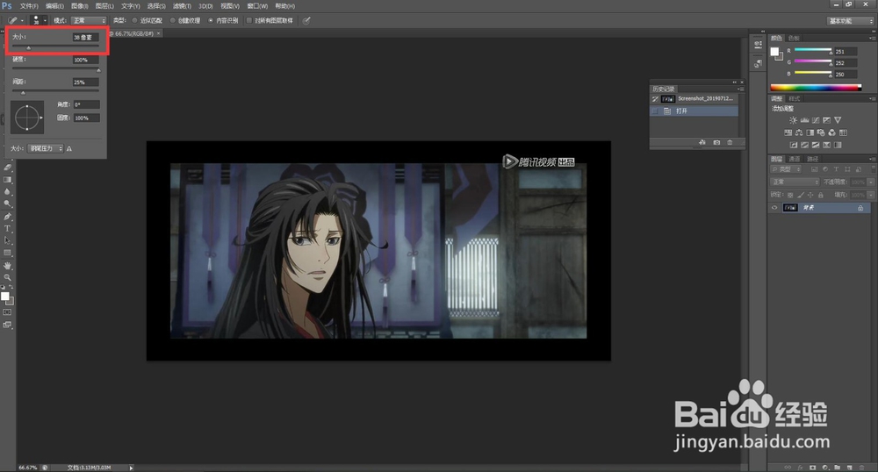Select the Blur (water drop) tool

pyautogui.click(x=8, y=192)
